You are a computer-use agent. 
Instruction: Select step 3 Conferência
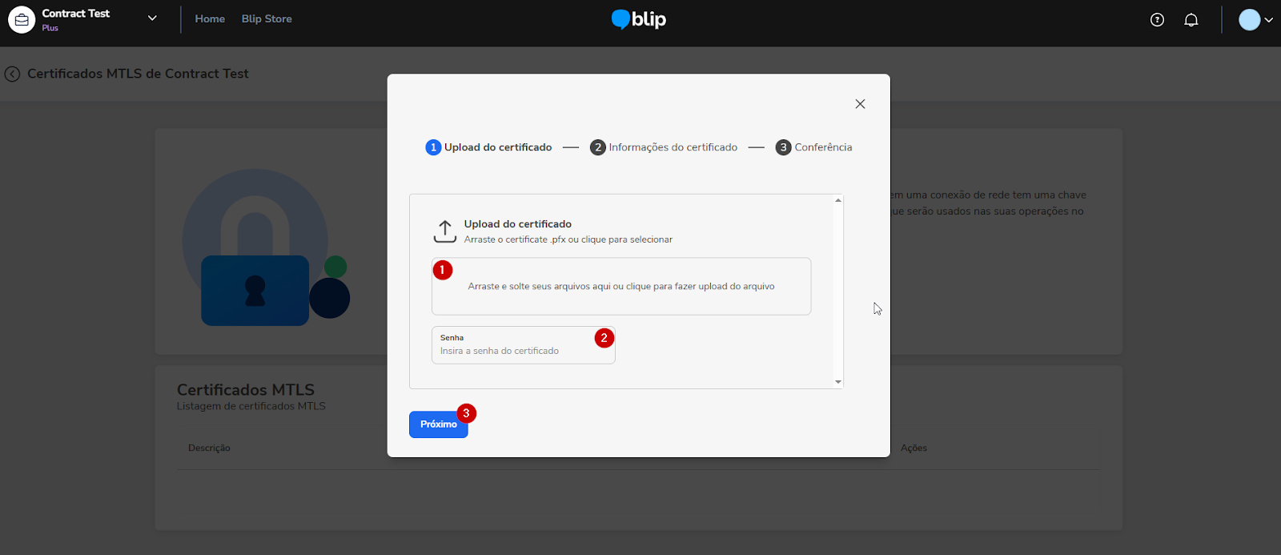tap(813, 147)
